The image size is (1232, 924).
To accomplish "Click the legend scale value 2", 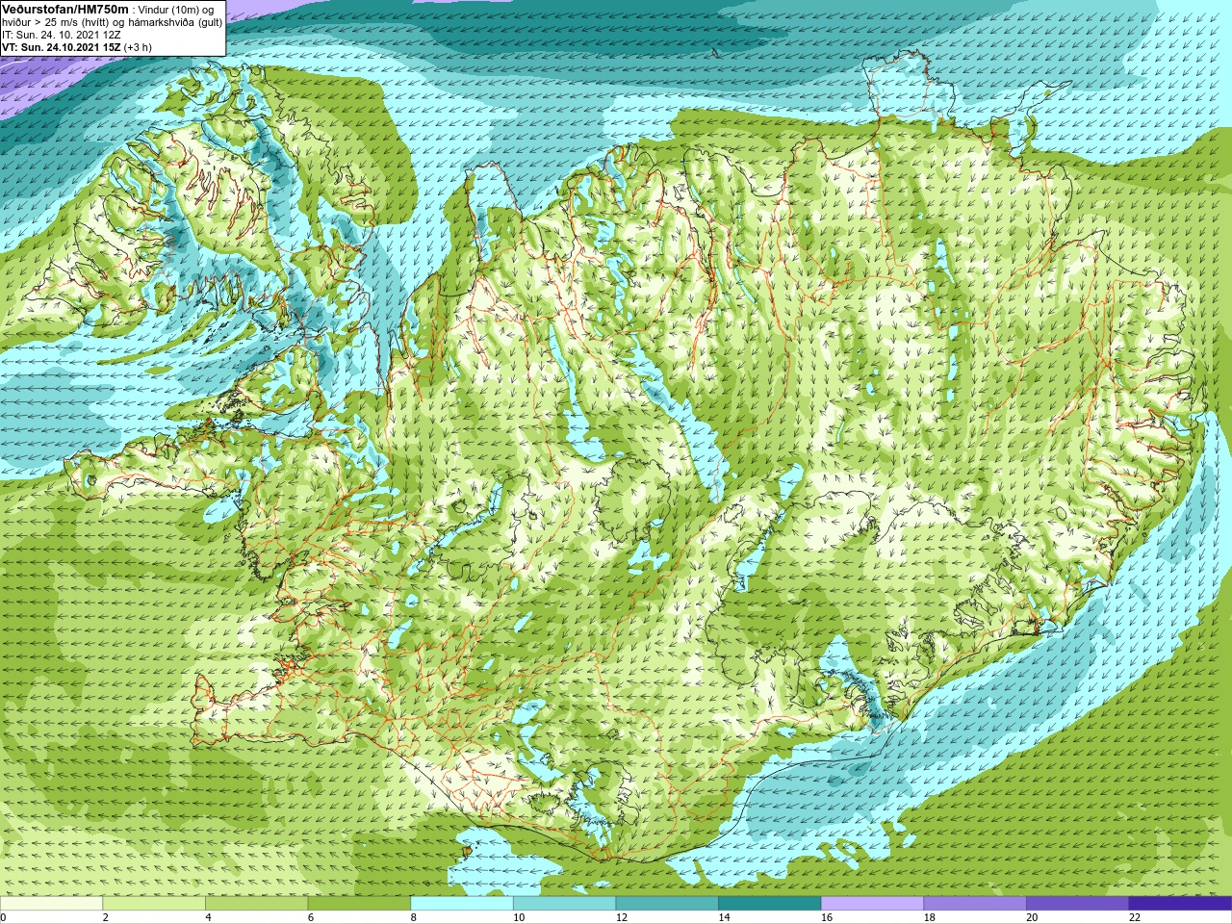I will (x=105, y=917).
